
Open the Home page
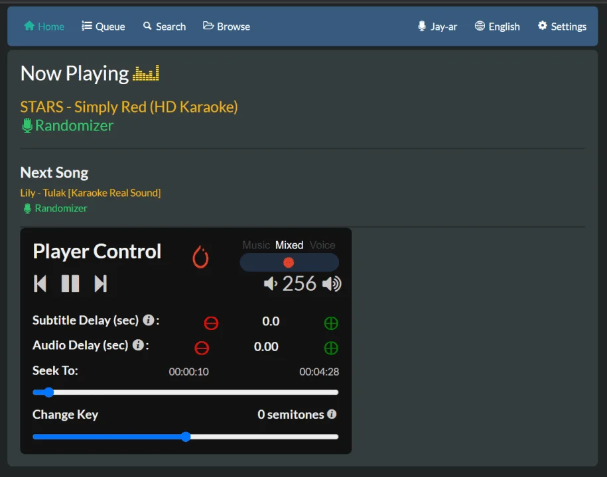click(x=44, y=26)
